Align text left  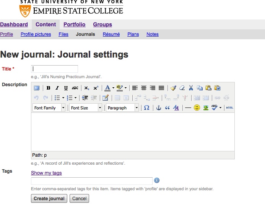pos(135,88)
